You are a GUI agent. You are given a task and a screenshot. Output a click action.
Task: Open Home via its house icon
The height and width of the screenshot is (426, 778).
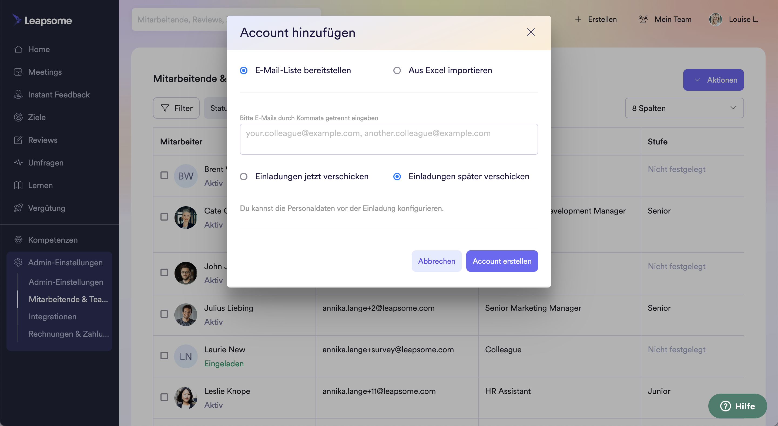coord(18,49)
